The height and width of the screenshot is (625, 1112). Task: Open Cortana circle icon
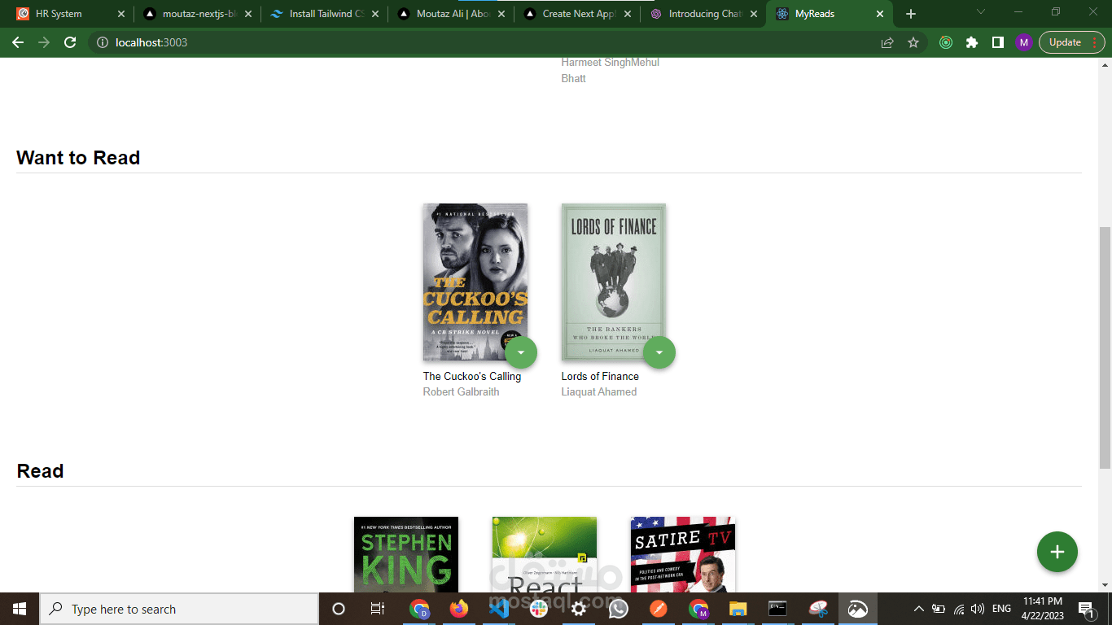tap(339, 609)
